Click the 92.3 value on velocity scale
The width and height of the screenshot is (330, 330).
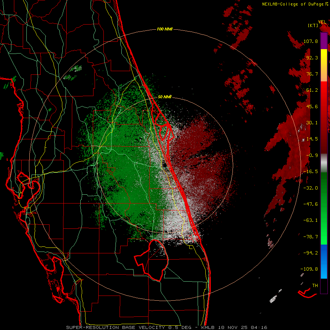312,58
